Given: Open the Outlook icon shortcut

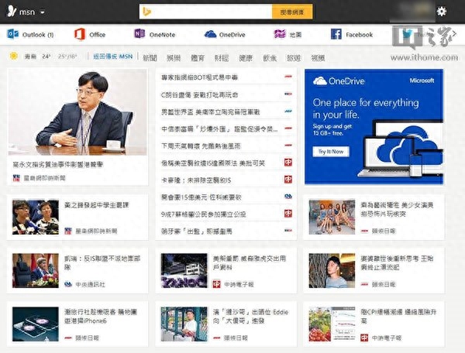Looking at the screenshot, I should point(12,34).
